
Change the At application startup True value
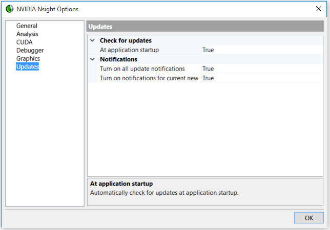[262, 50]
